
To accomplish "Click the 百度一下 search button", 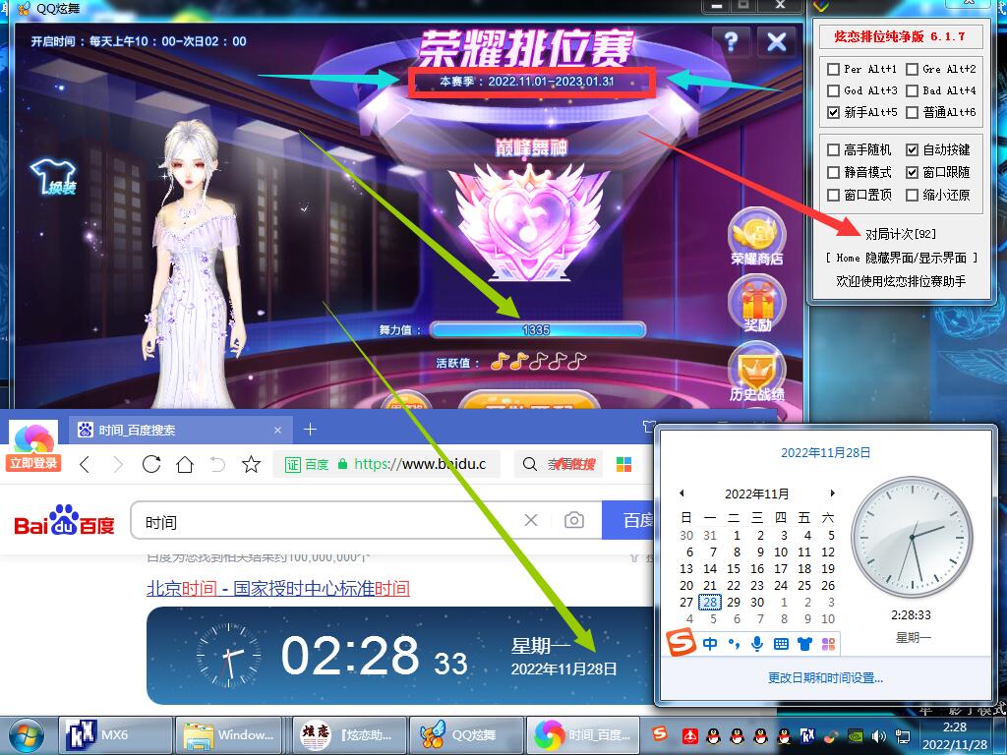I will 629,520.
